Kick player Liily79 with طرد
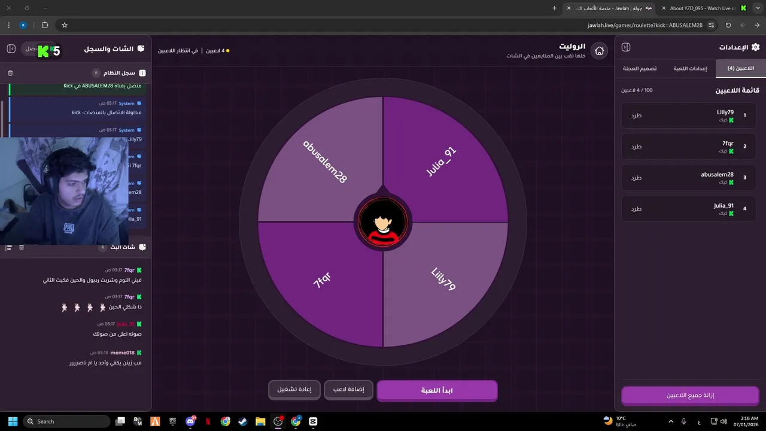The width and height of the screenshot is (766, 431). coord(636,116)
